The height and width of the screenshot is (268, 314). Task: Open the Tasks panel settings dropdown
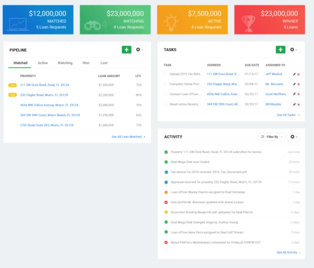294,49
